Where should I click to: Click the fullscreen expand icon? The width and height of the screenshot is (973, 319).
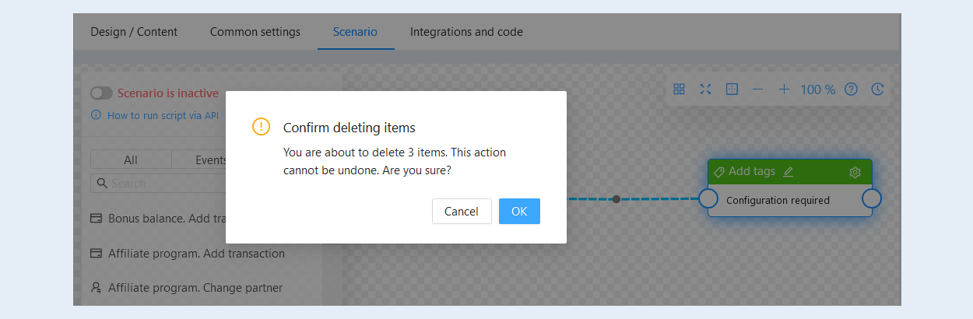tap(705, 89)
